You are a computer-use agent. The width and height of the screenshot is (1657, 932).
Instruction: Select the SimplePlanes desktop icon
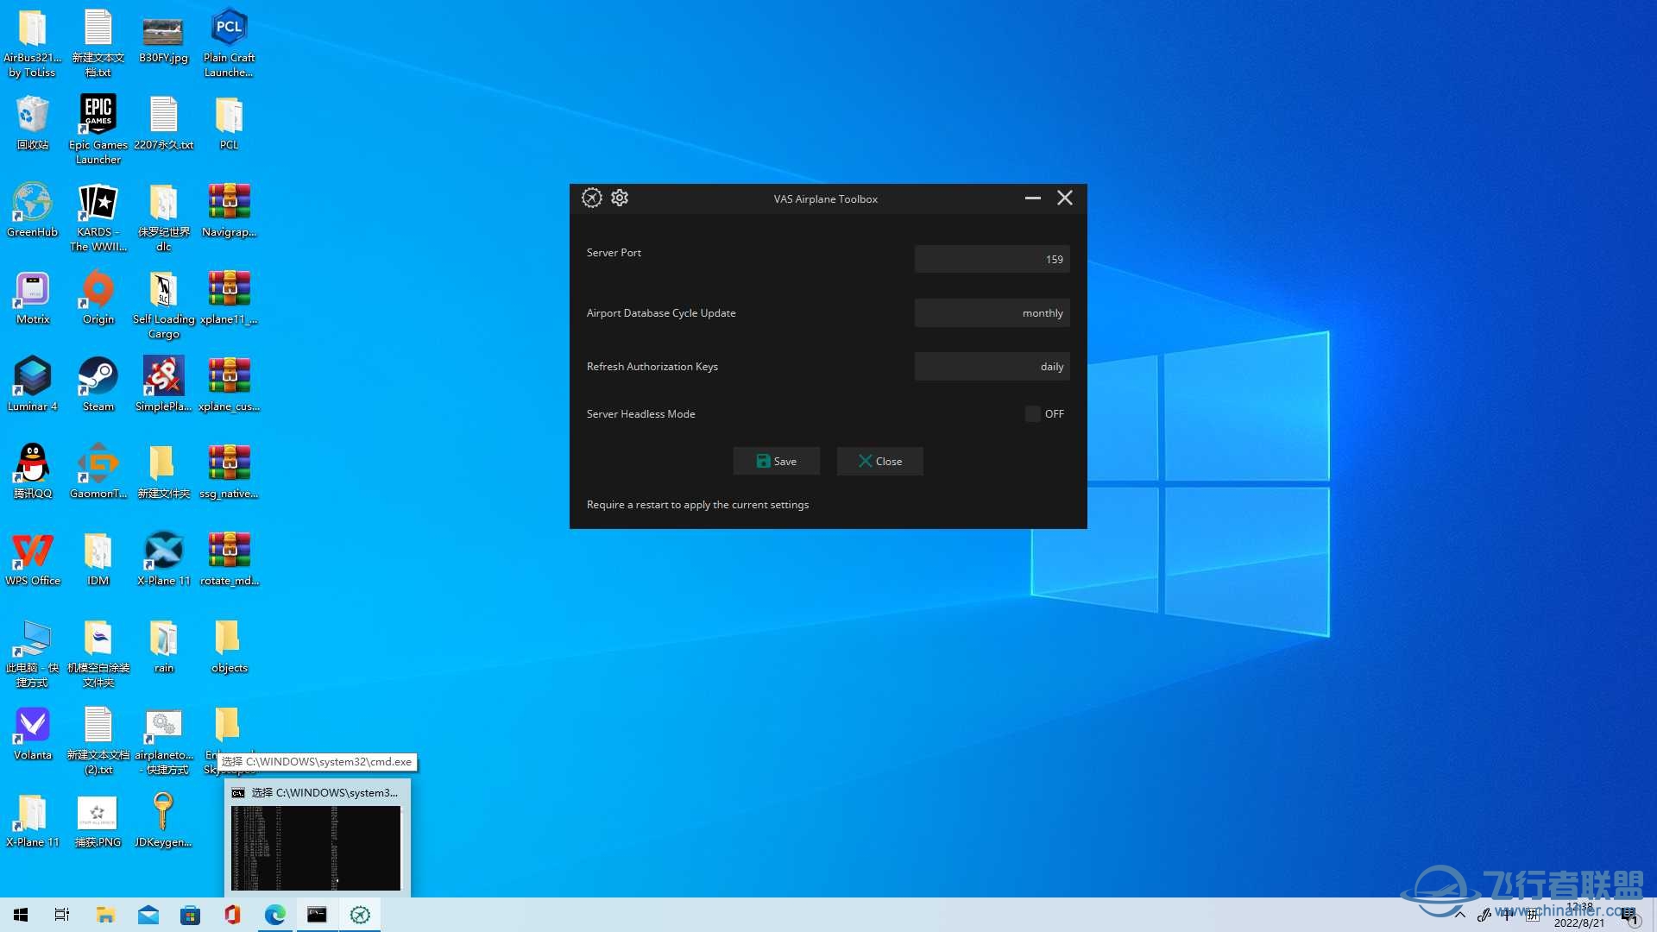(x=163, y=385)
